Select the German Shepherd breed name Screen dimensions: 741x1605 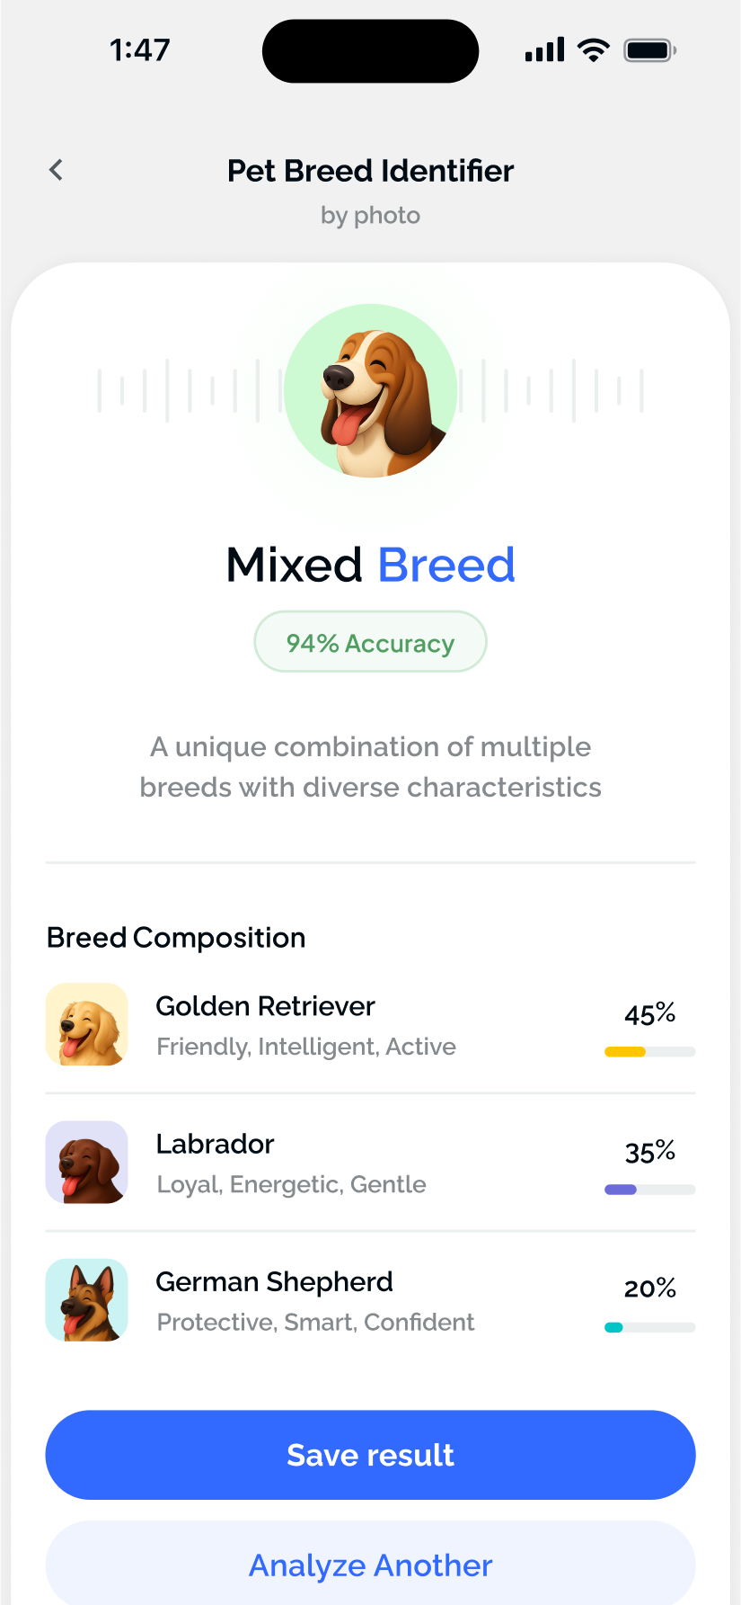click(274, 1281)
